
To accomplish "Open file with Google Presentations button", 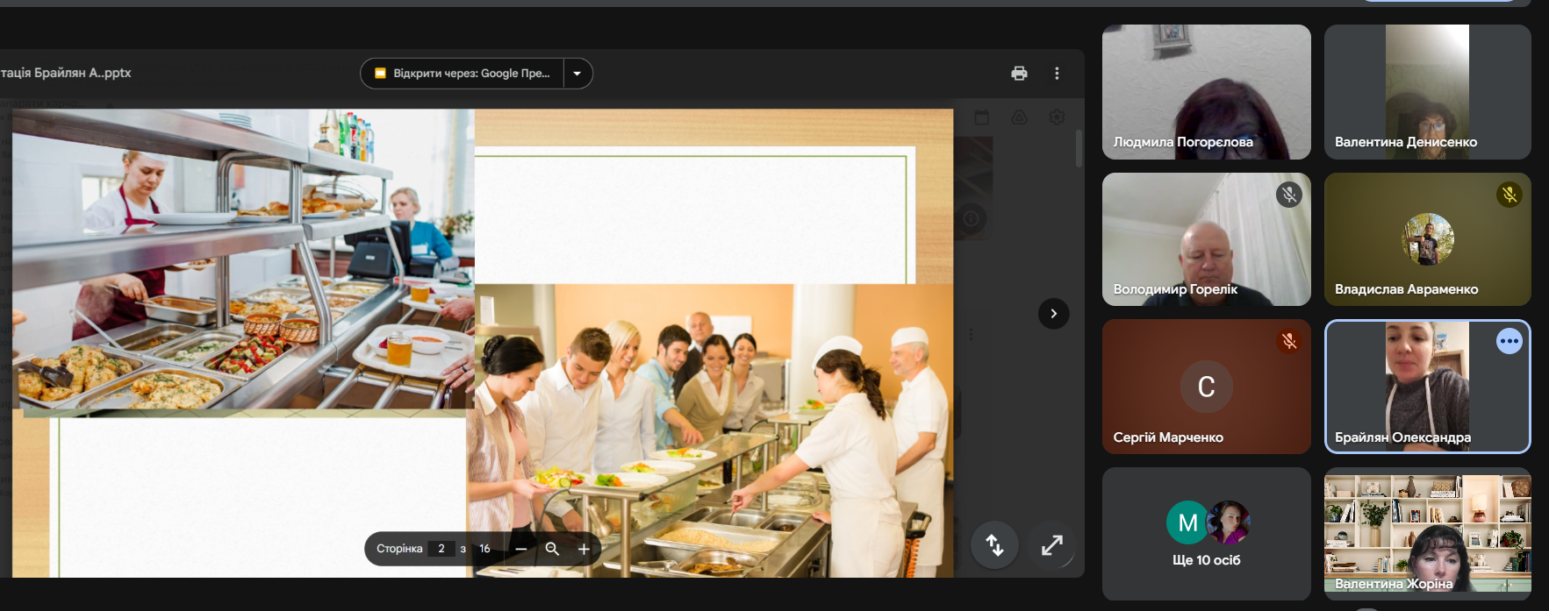I will pyautogui.click(x=463, y=74).
